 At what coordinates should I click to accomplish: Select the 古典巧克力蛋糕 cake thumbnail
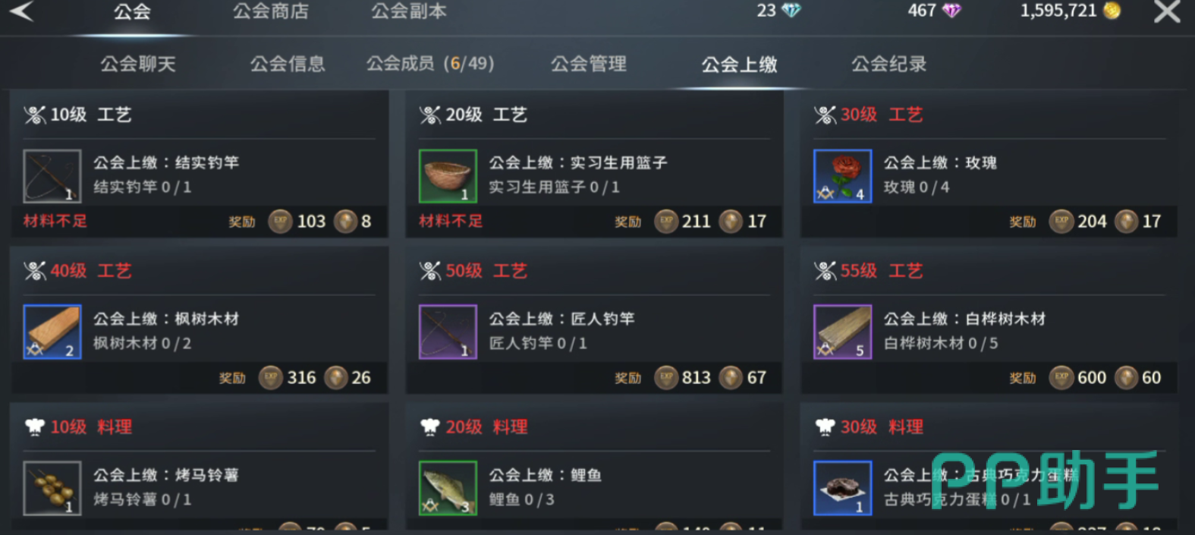coord(842,489)
